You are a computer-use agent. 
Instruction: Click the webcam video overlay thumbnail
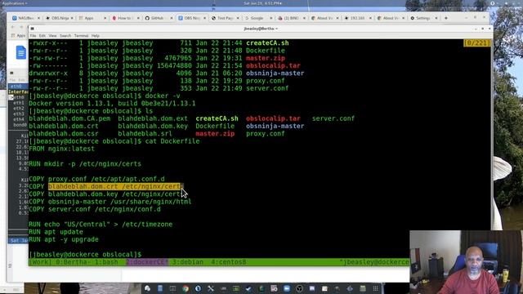point(467,262)
